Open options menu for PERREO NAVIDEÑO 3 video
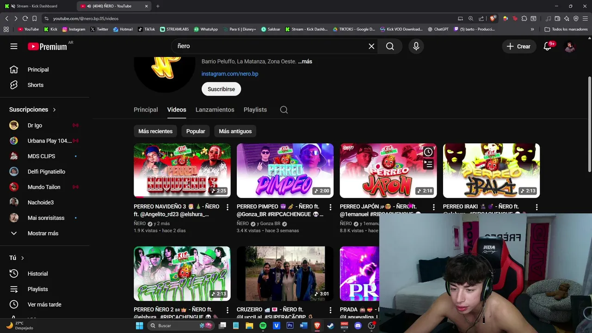Viewport: 592px width, 333px height. [x=227, y=207]
